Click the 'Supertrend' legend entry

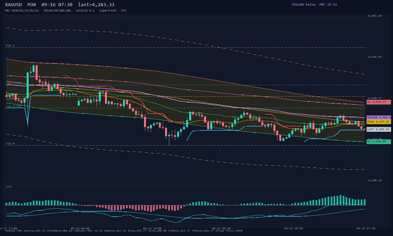(x=108, y=11)
